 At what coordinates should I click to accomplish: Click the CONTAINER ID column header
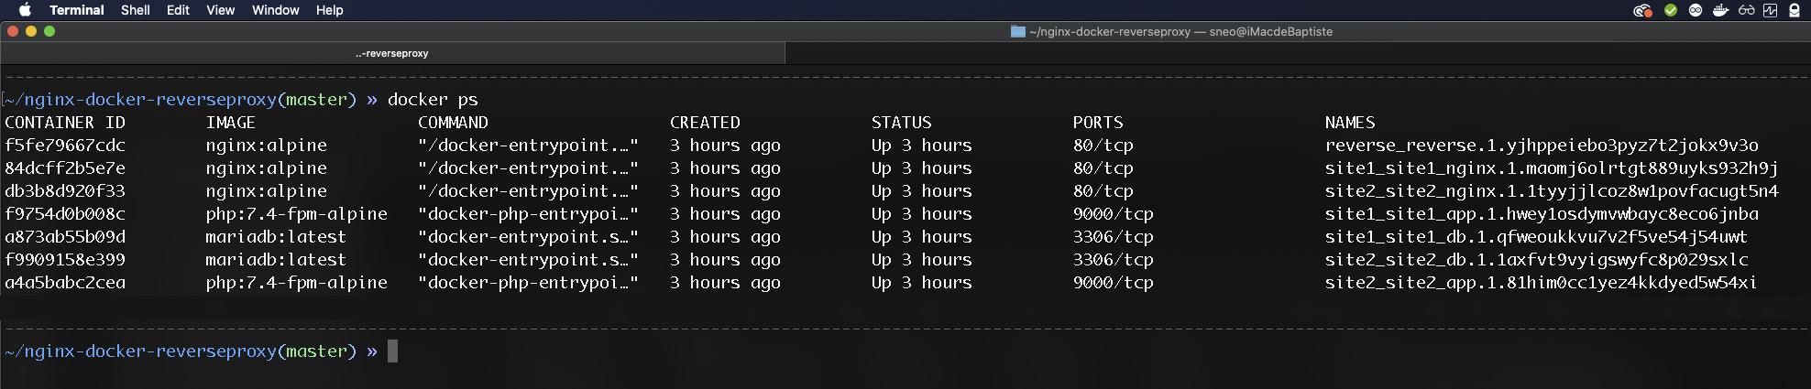pyautogui.click(x=65, y=123)
